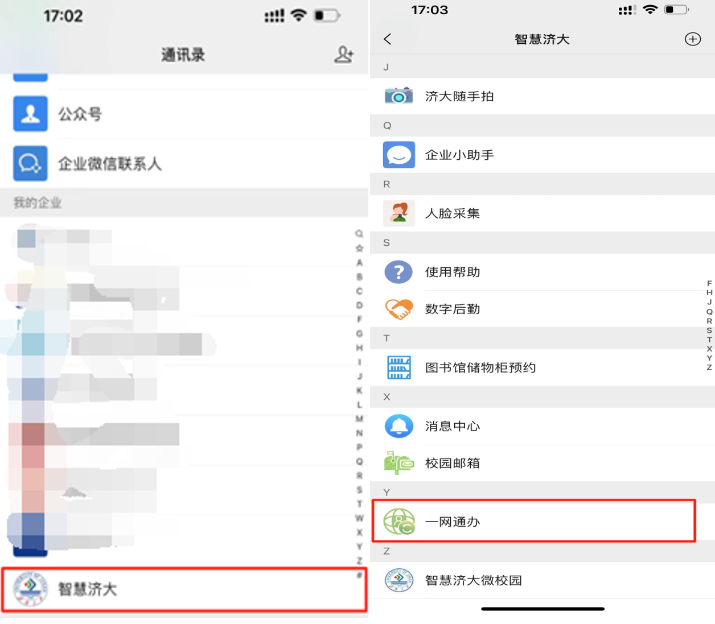The width and height of the screenshot is (715, 624).
Task: Open 企业微信联系人 contacts
Action: pyautogui.click(x=184, y=164)
